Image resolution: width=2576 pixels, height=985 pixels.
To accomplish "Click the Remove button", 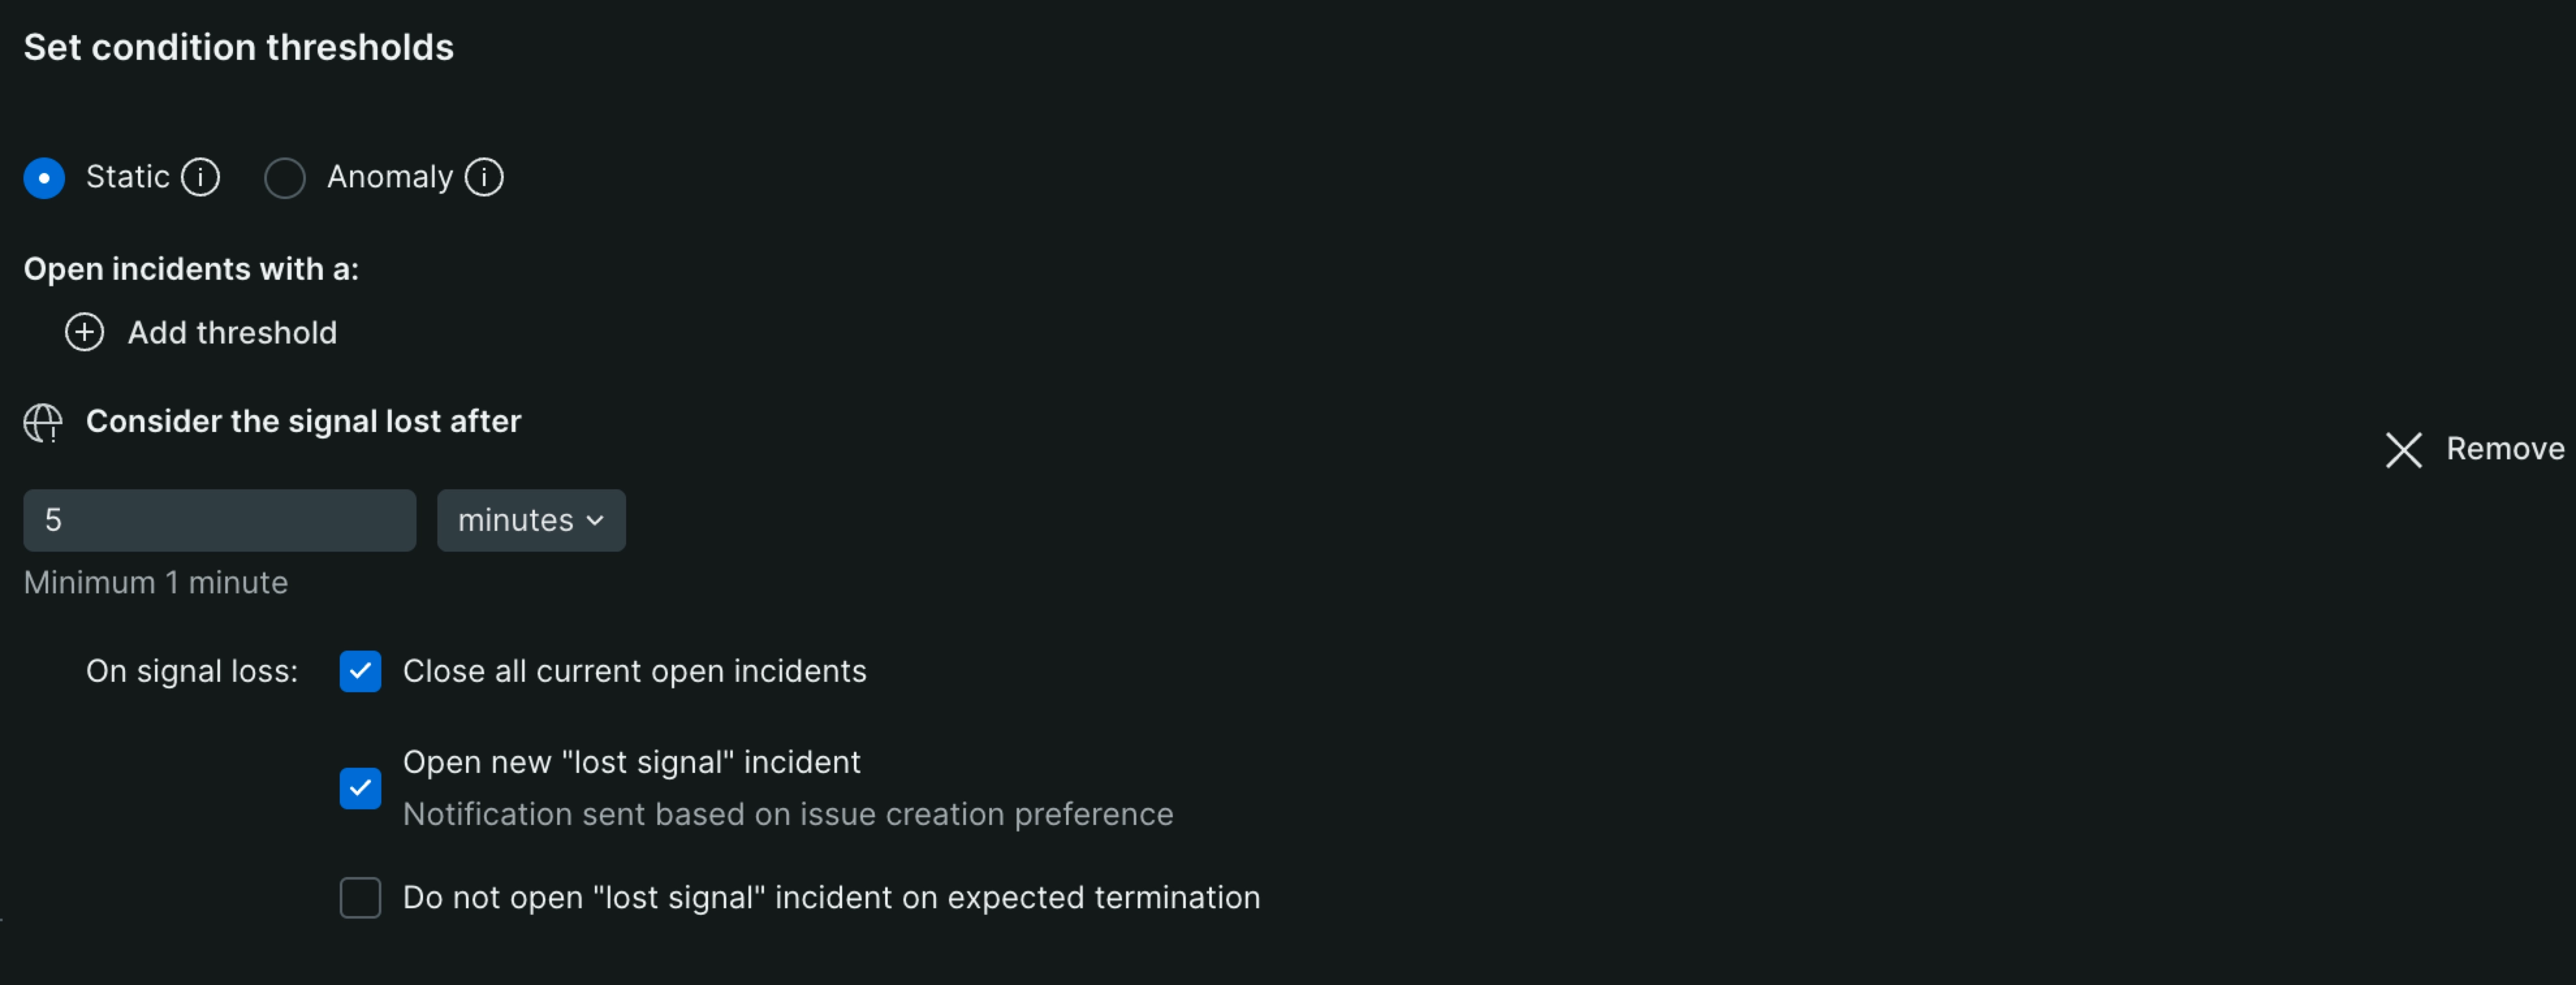I will (2474, 450).
